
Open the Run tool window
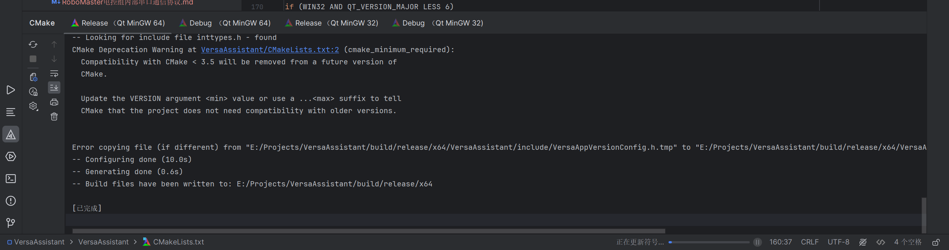(11, 90)
